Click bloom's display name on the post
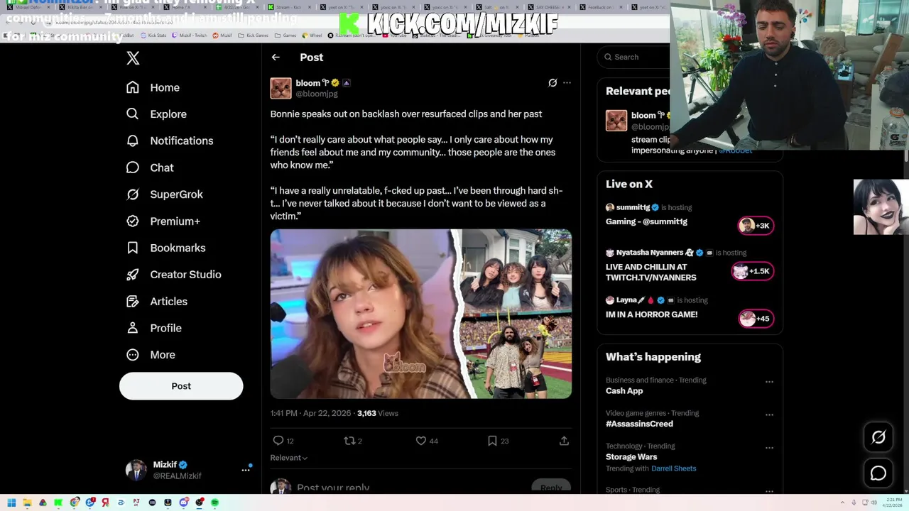The image size is (909, 511). (308, 83)
